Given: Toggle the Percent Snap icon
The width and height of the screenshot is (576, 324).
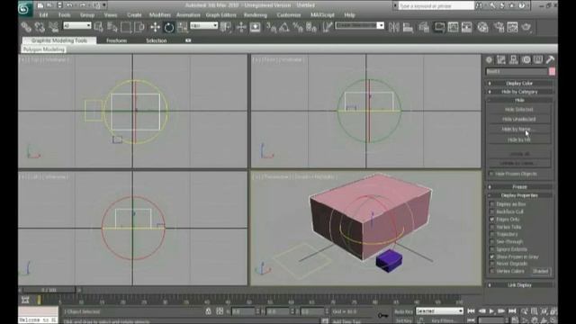Looking at the screenshot, I should (x=298, y=27).
